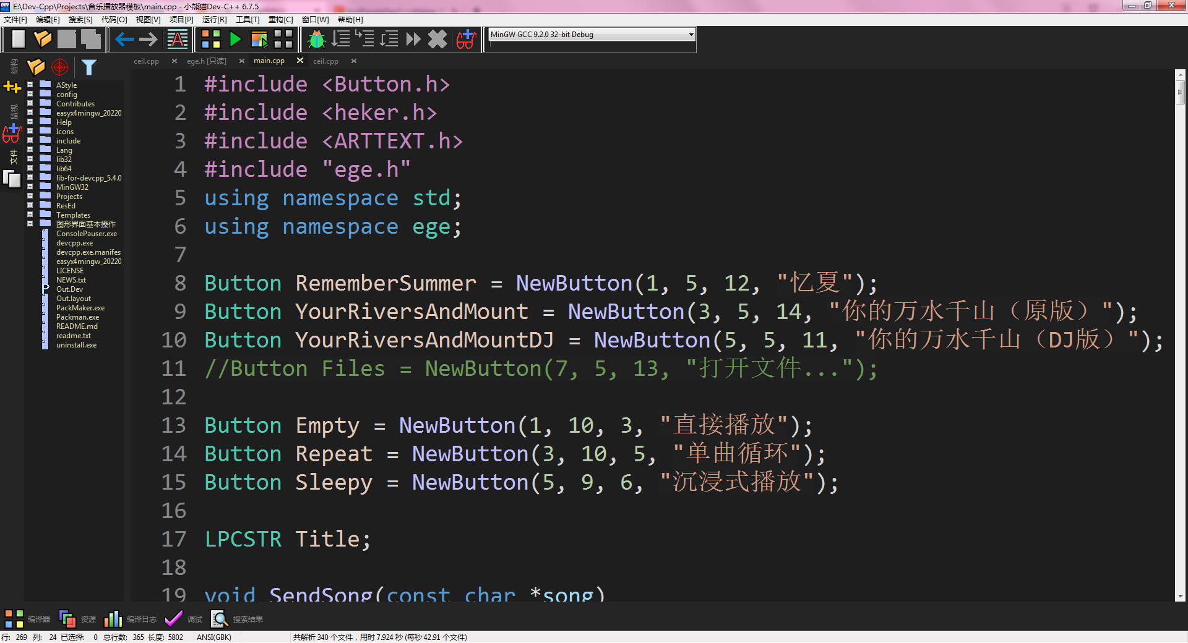Open the 运行[R] menu

click(213, 19)
